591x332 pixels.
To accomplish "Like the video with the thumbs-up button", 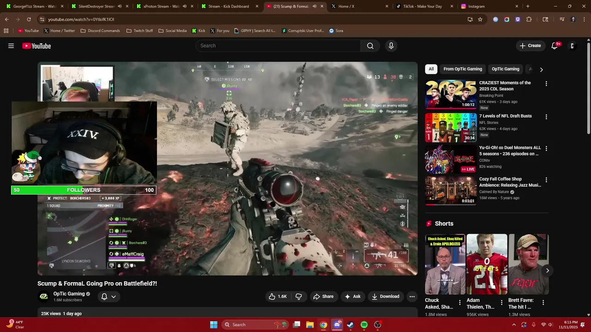I will click(x=278, y=296).
